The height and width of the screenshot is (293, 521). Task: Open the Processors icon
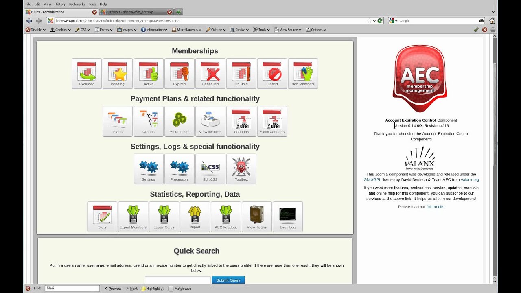click(x=180, y=169)
